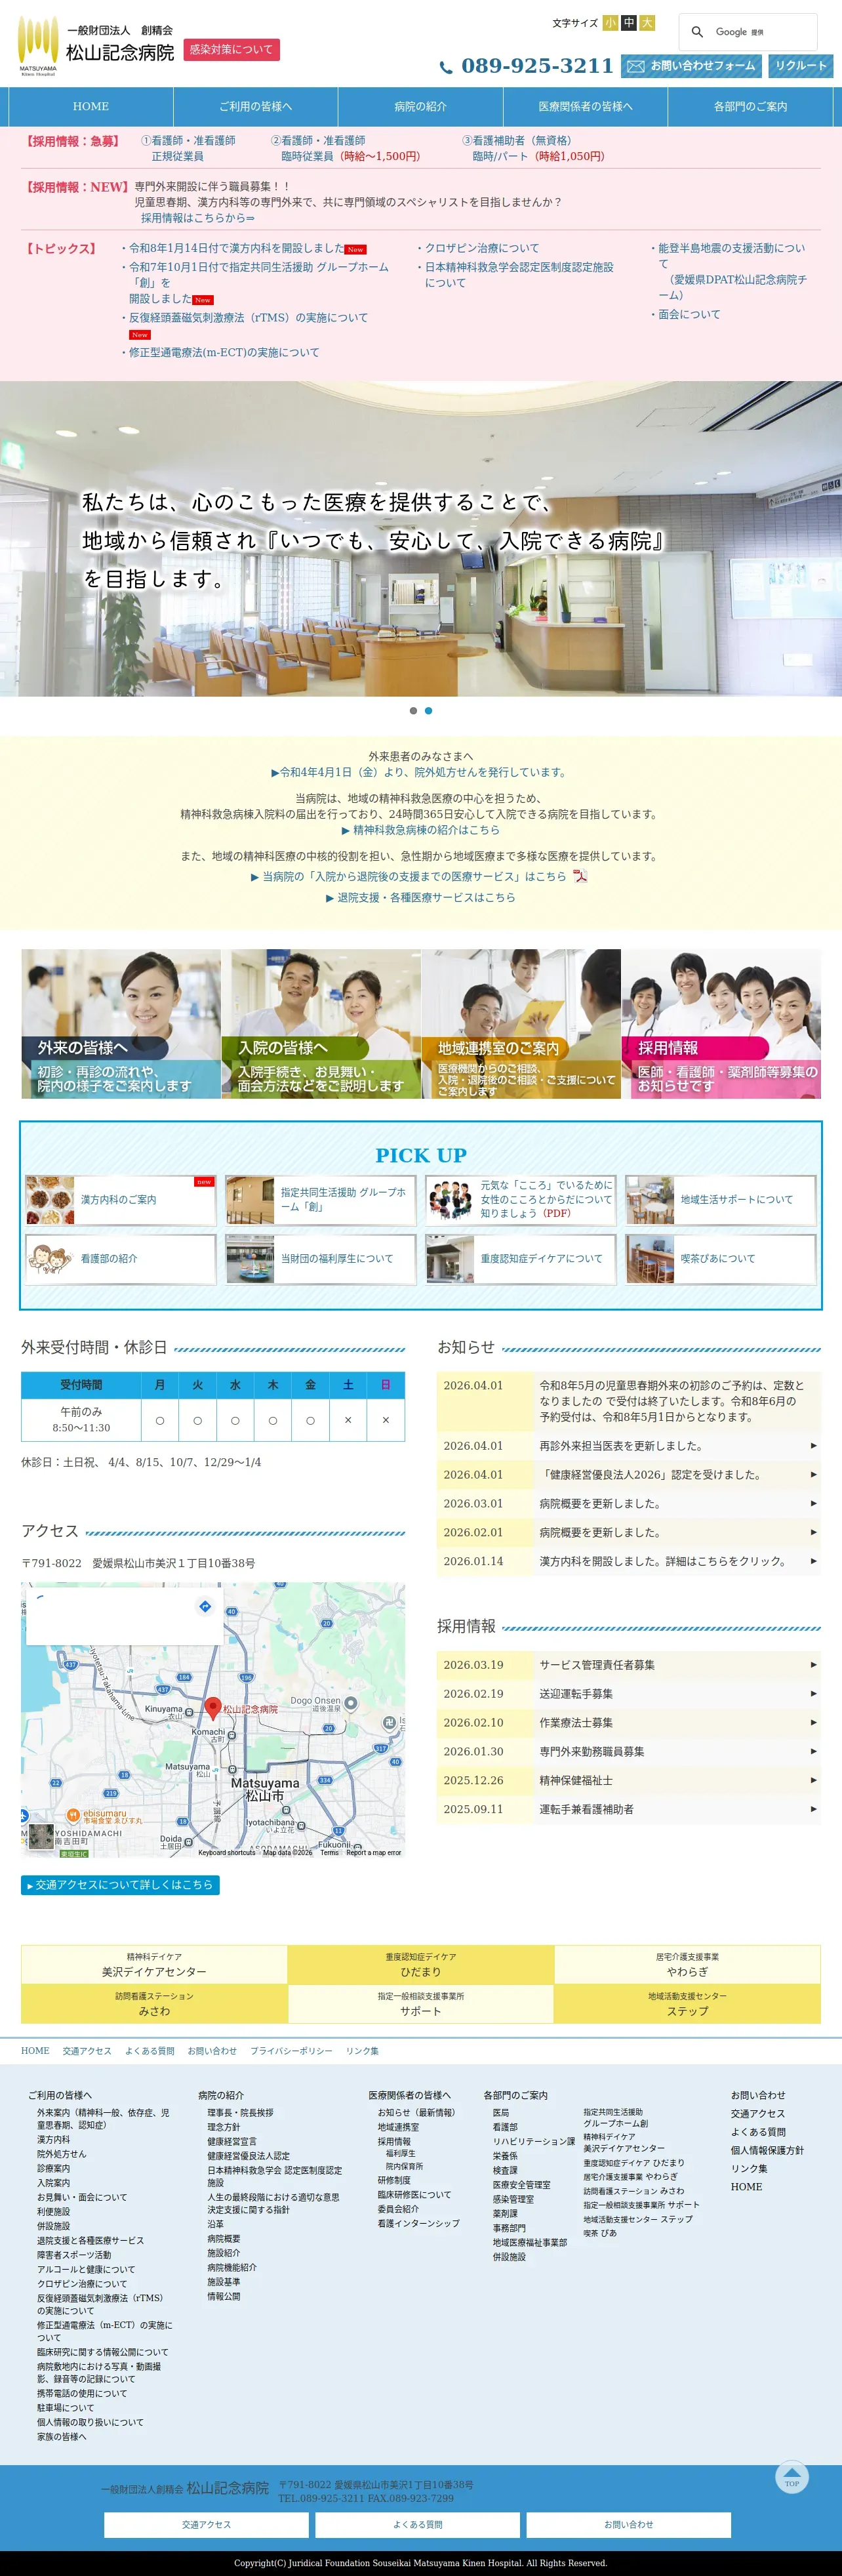Open the ステップ activity support center tile
Image resolution: width=842 pixels, height=2576 pixels.
click(x=687, y=2003)
